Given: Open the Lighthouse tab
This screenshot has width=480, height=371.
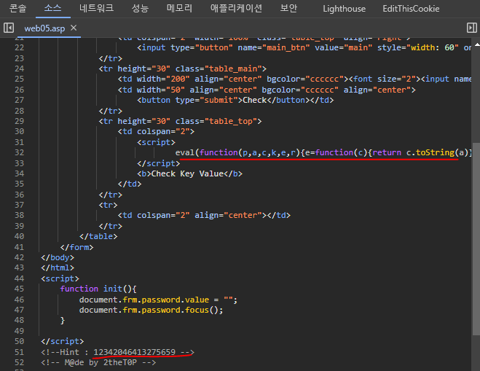Looking at the screenshot, I should tap(344, 9).
